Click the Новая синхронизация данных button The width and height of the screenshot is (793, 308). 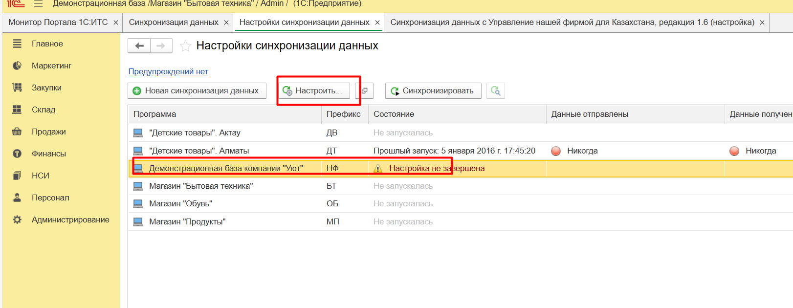pos(197,91)
